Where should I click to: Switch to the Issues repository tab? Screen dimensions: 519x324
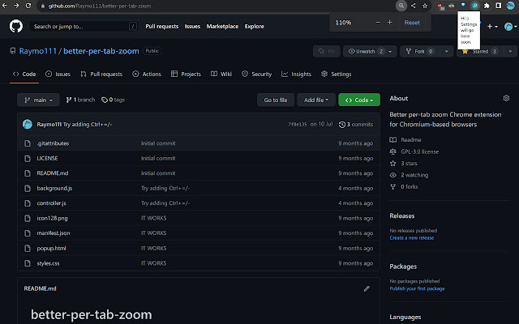(58, 74)
